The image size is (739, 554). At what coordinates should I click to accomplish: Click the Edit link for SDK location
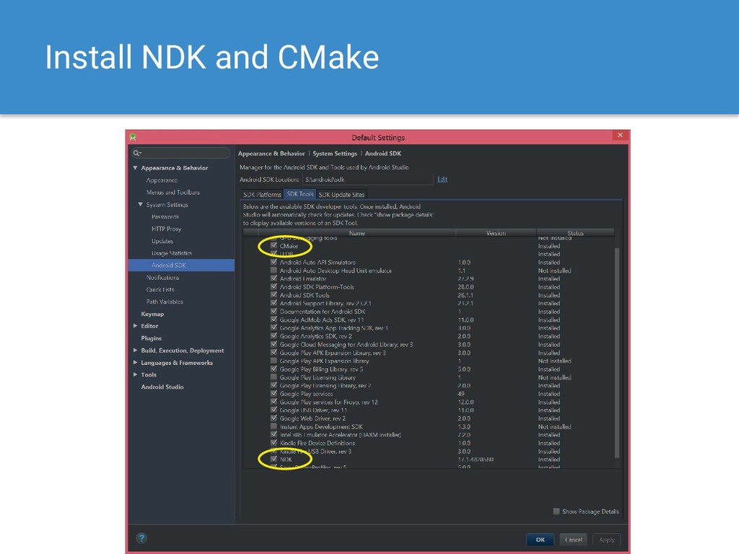[442, 179]
